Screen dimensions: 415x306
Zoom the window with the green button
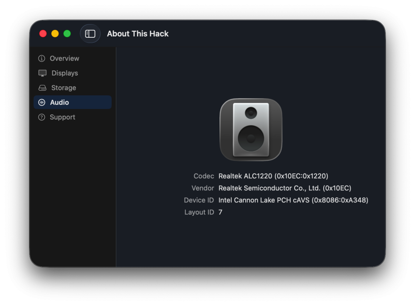coord(67,34)
